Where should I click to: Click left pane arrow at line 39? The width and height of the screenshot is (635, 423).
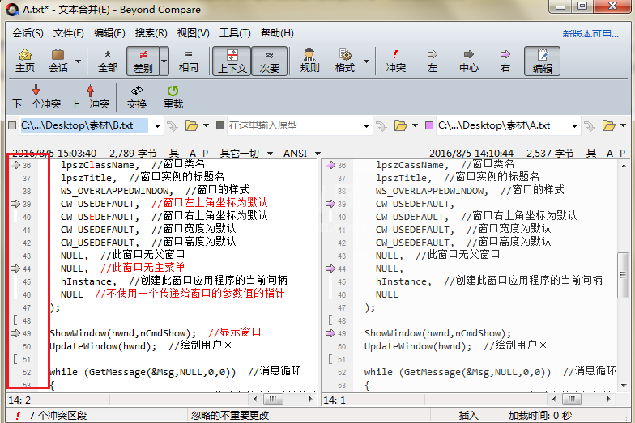(x=15, y=204)
